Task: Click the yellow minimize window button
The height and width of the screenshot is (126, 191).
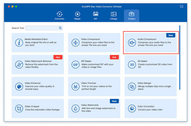Action: pyautogui.click(x=12, y=7)
